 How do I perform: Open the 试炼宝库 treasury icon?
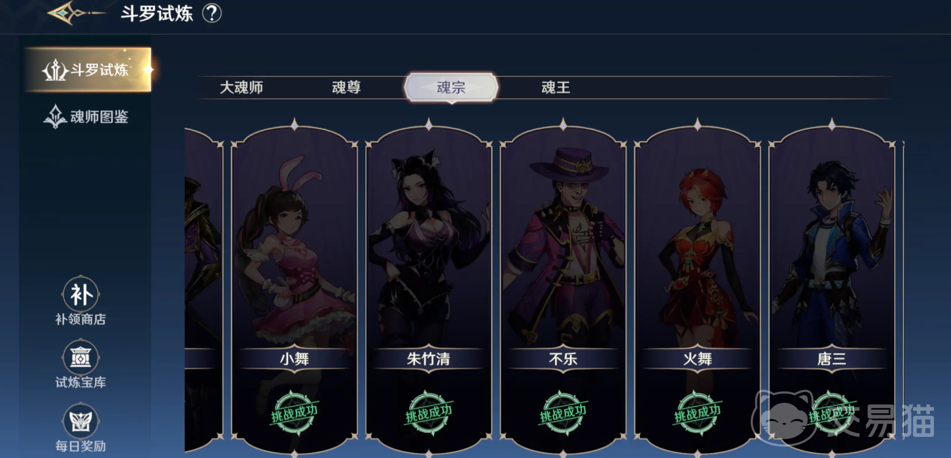click(80, 358)
